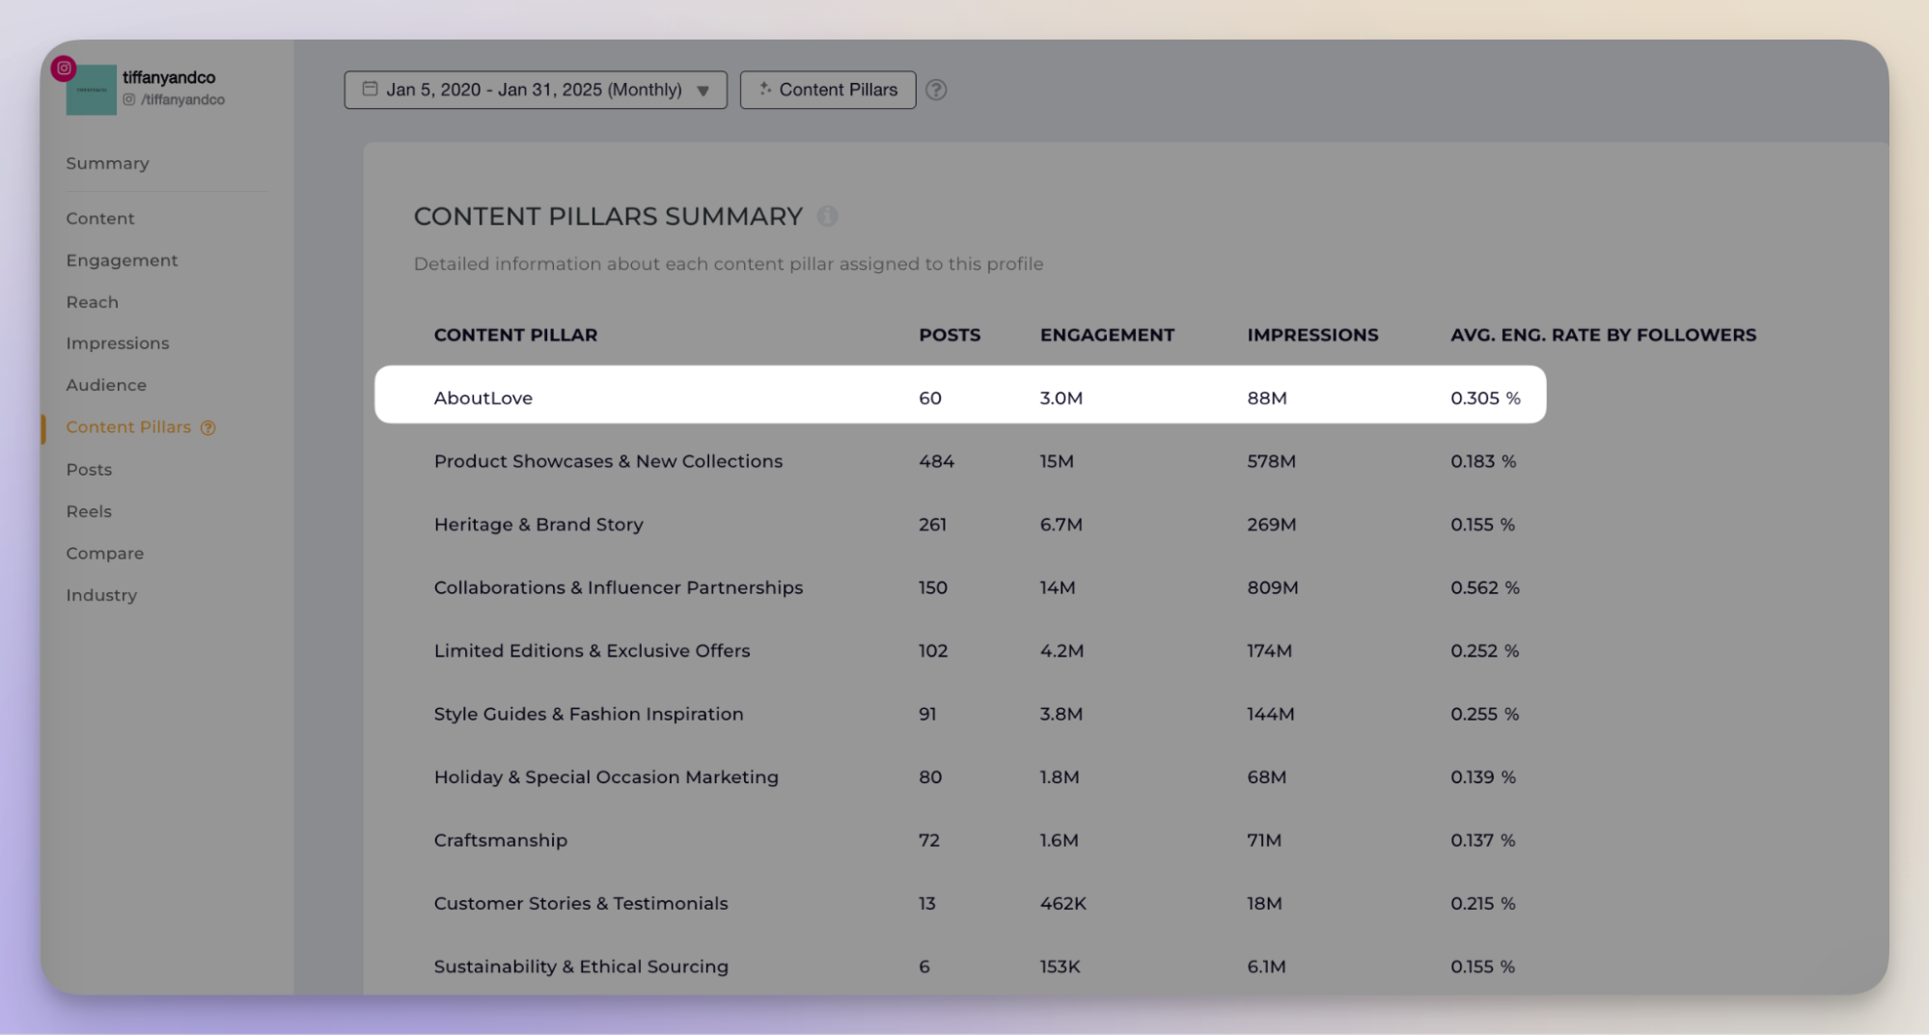1929x1035 pixels.
Task: Open the date range dropdown Jan 5, 2020 - Jan 31, 2025
Action: click(536, 90)
